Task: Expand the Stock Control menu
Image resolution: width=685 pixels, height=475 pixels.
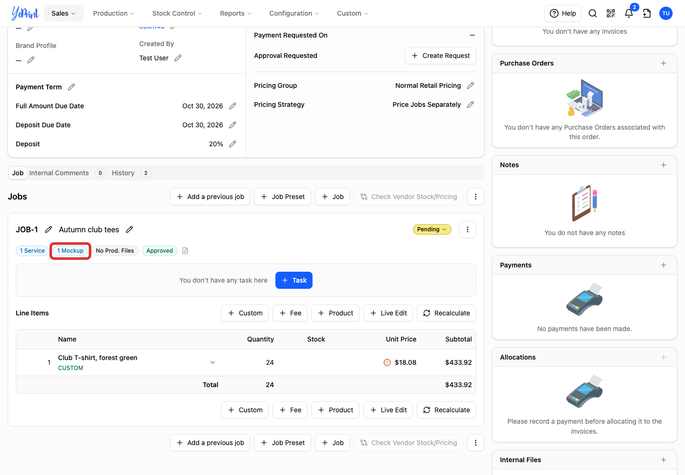Action: tap(177, 13)
